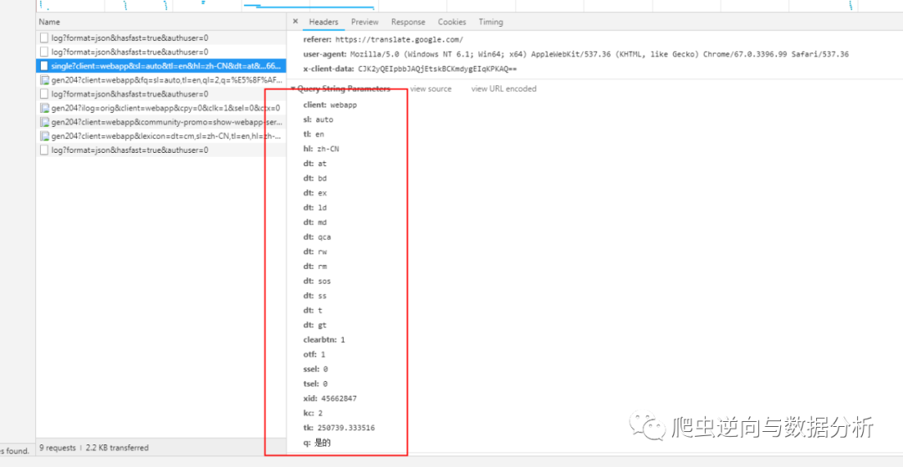Click the clearbtn: 1 parameter

coord(324,340)
